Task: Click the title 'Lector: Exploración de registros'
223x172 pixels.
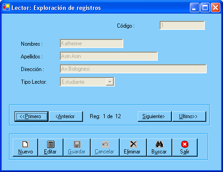Action: [56, 8]
